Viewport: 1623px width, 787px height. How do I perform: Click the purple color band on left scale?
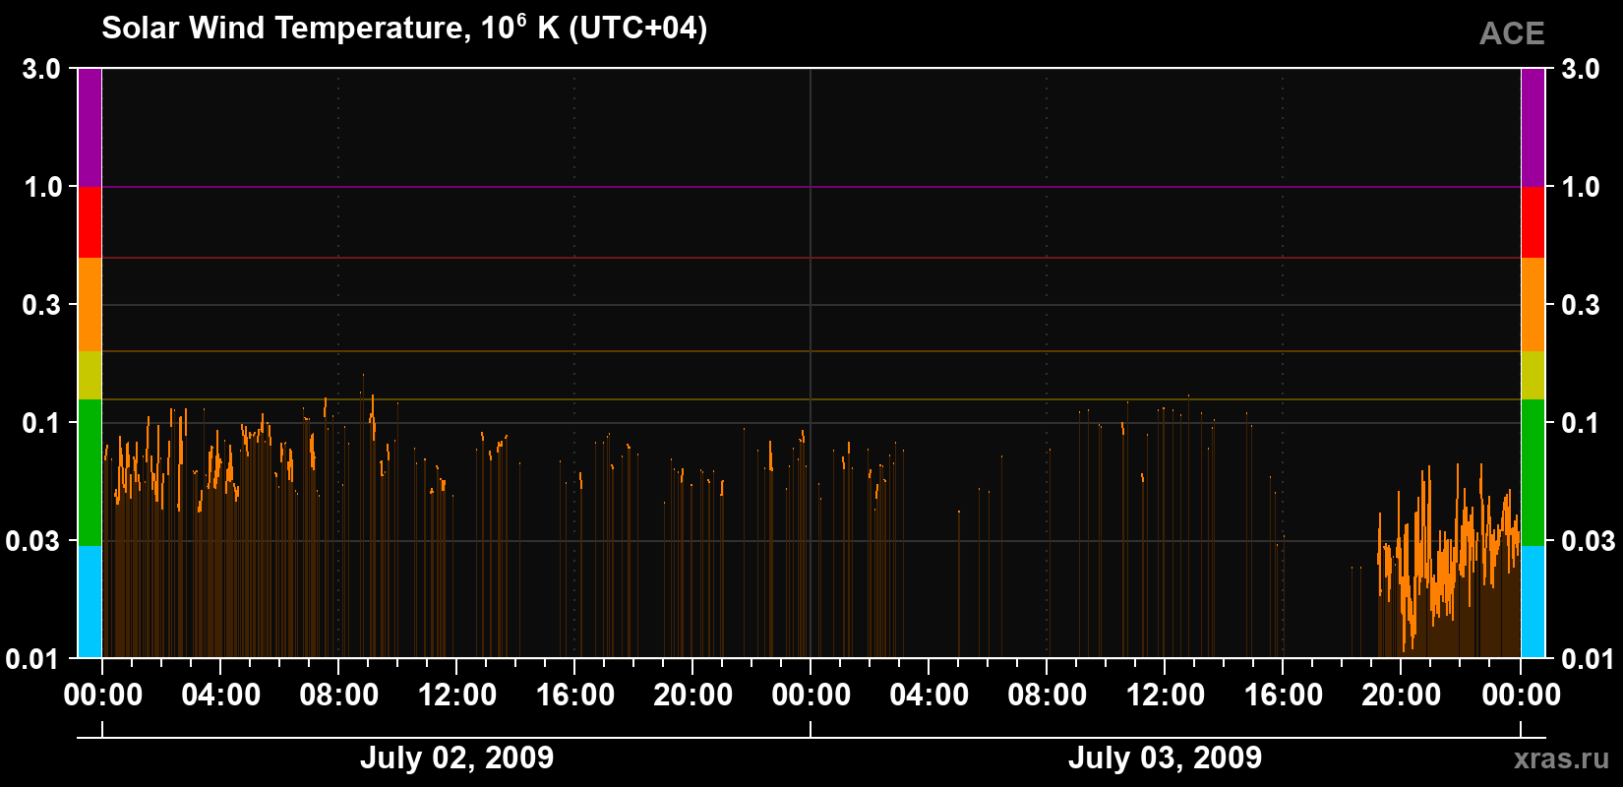pyautogui.click(x=90, y=128)
